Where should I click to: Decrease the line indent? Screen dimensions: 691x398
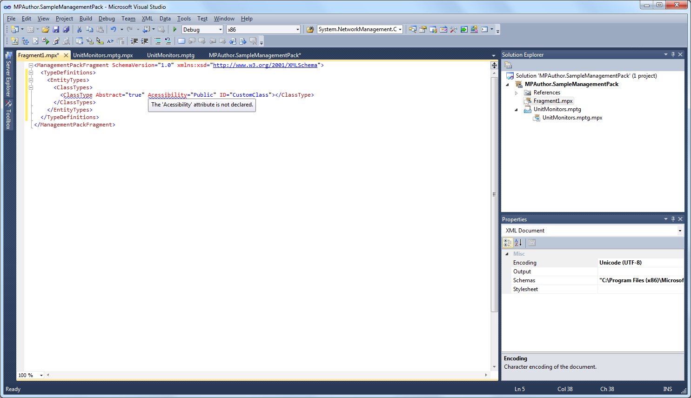coord(134,41)
